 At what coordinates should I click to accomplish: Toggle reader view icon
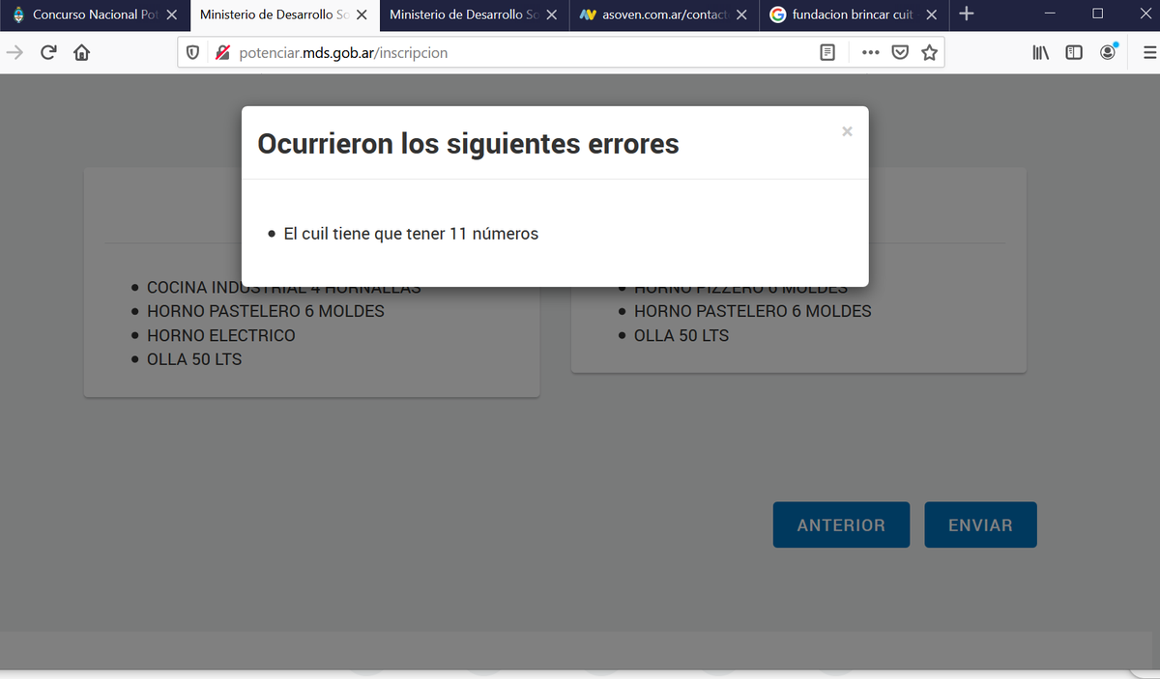[827, 53]
